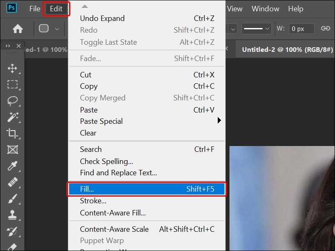Select the Clone Stamp tool

click(13, 213)
